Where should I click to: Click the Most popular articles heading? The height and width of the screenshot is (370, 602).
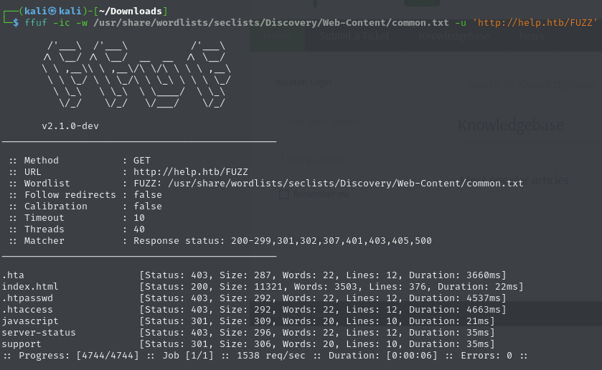coord(518,180)
